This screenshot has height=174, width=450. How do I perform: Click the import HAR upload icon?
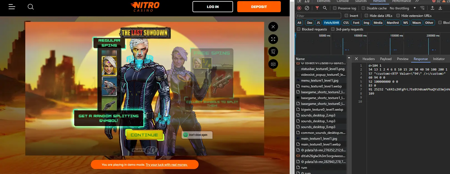pyautogui.click(x=432, y=8)
